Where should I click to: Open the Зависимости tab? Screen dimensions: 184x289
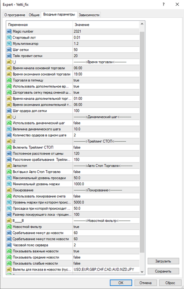89,15
